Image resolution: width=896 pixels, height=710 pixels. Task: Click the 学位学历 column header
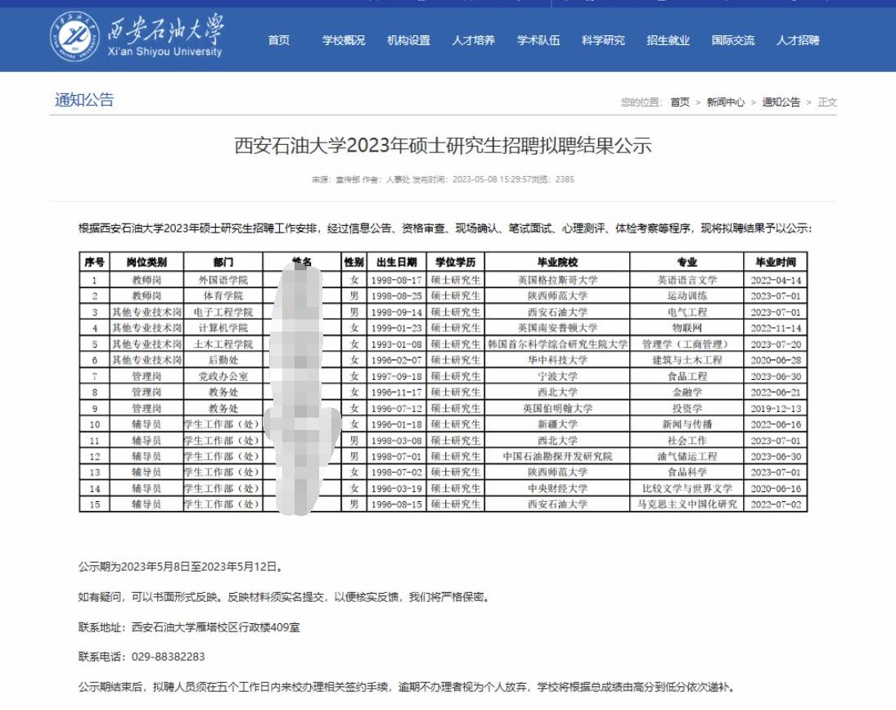point(456,262)
